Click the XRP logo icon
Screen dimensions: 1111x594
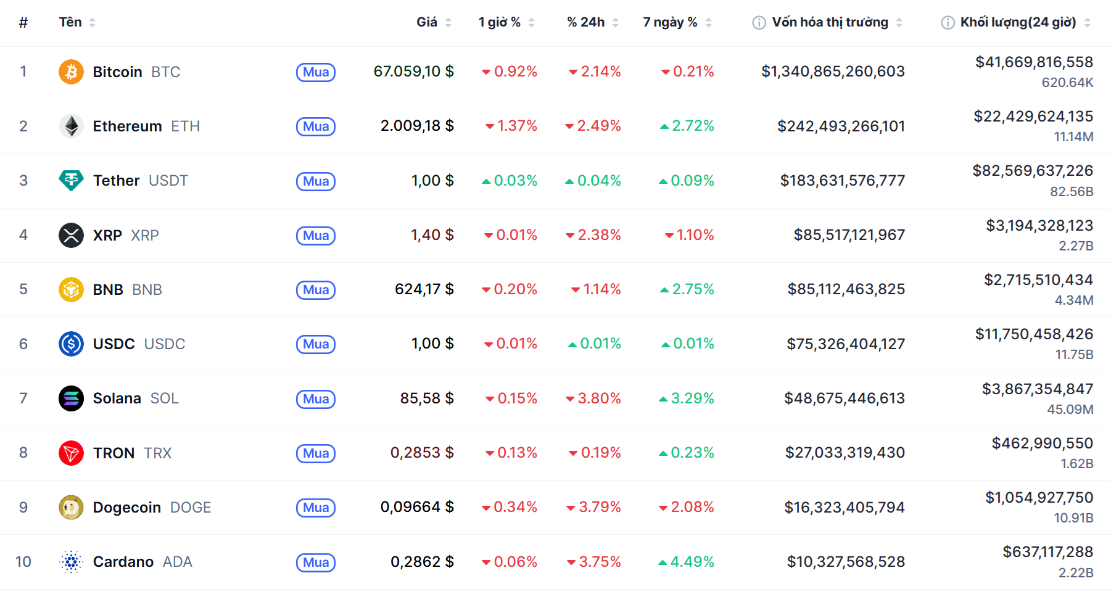coord(71,235)
